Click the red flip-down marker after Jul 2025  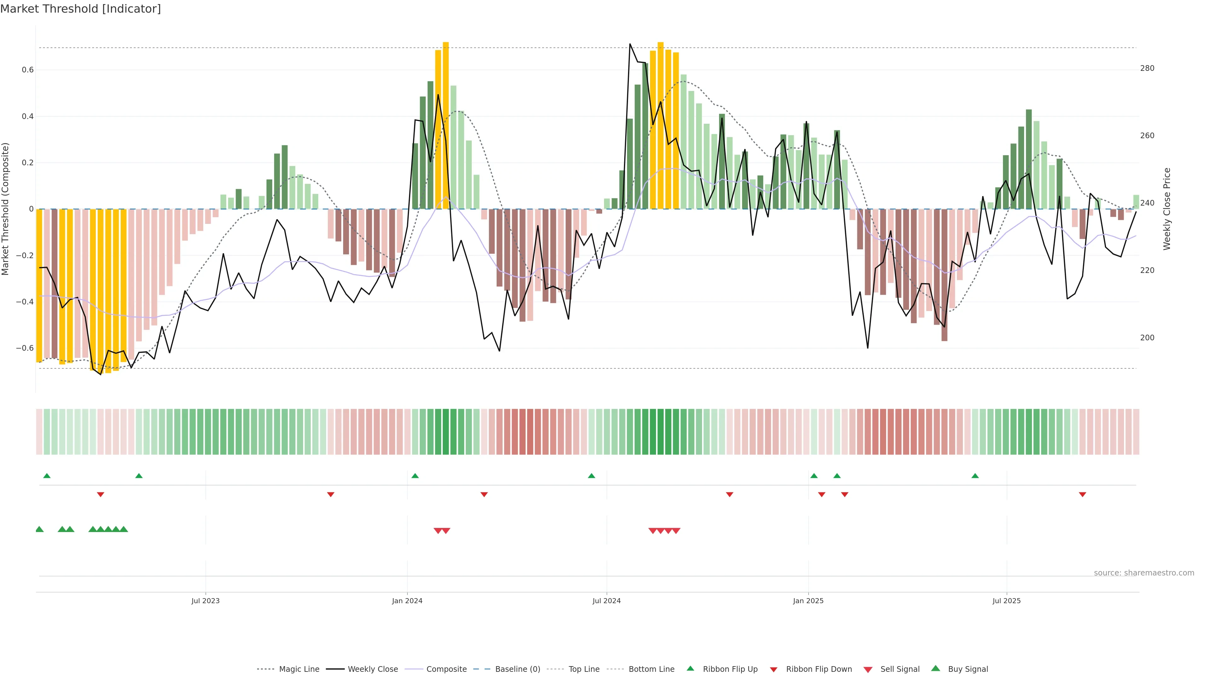1082,494
